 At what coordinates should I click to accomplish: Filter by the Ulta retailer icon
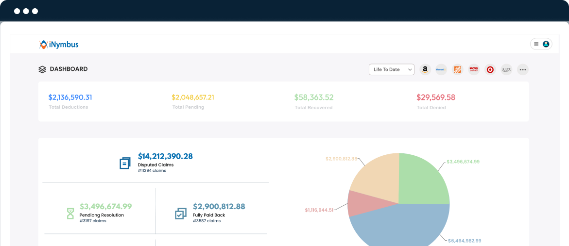point(506,69)
